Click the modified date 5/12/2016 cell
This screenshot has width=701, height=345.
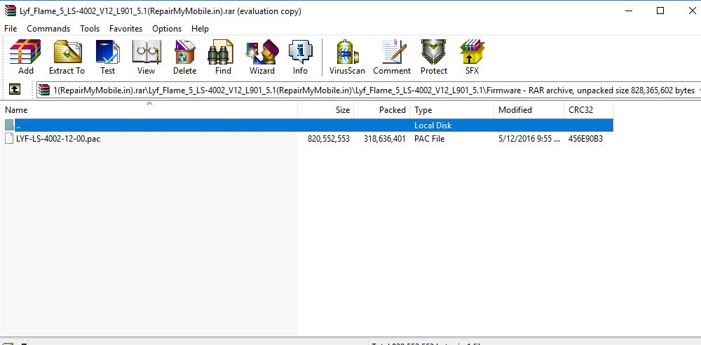tap(529, 139)
